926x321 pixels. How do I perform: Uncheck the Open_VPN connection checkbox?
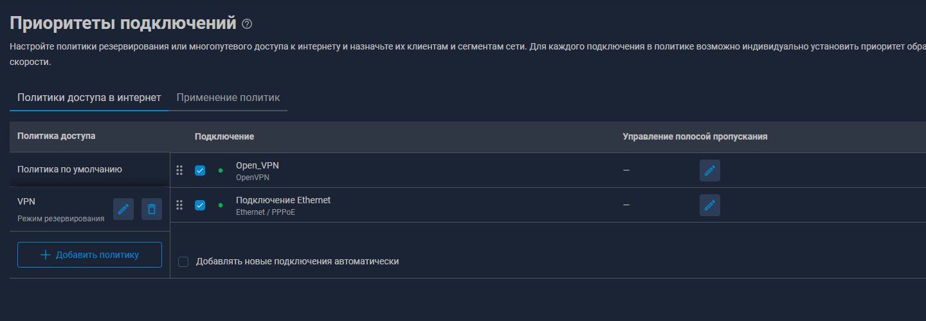pos(200,170)
